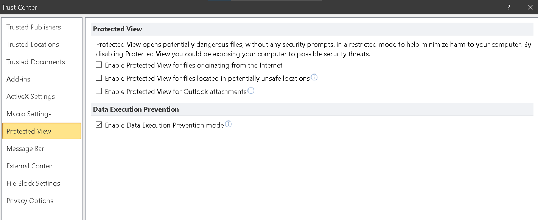Click info icon next to Outlook attachments
The height and width of the screenshot is (220, 538).
tap(251, 91)
